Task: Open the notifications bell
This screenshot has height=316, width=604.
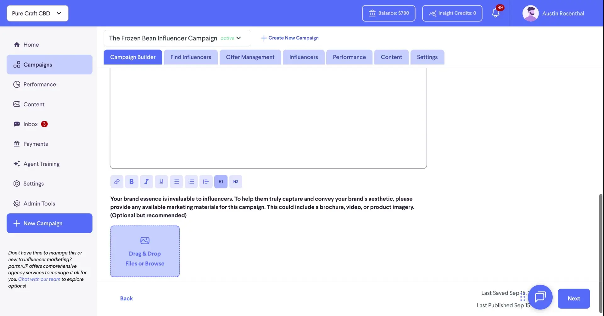Action: (496, 13)
